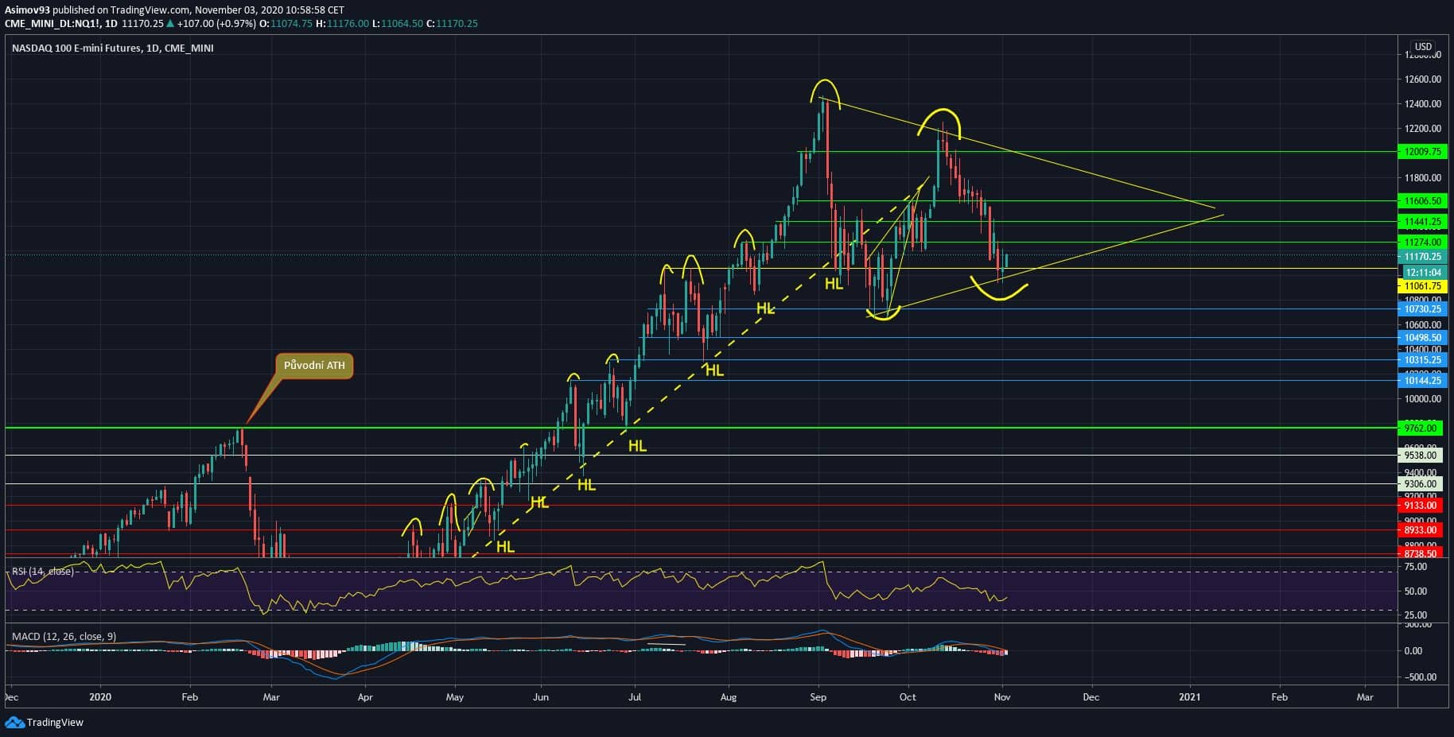
Task: Click the 10315.25 price level label
Action: coord(1422,360)
